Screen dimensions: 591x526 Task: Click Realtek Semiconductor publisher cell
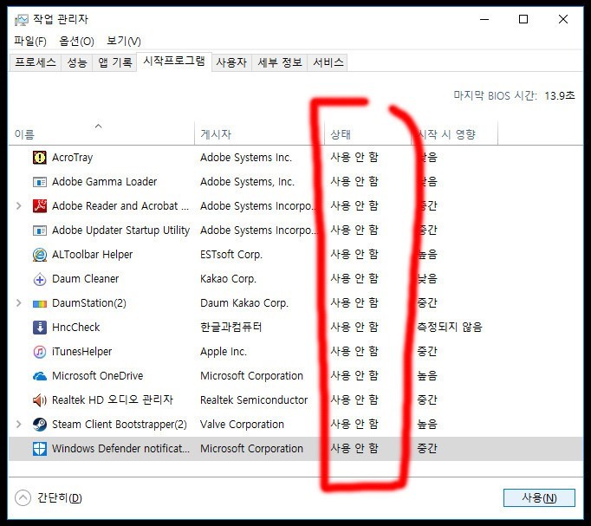(x=254, y=399)
